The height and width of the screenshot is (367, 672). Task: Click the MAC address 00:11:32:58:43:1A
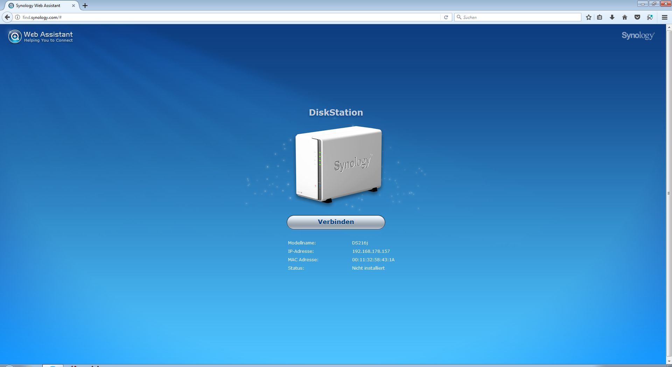pos(373,259)
